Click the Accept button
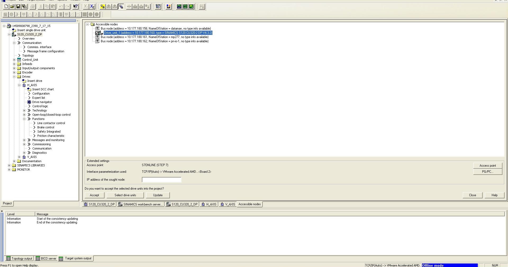Image resolution: width=508 pixels, height=267 pixels. point(94,195)
